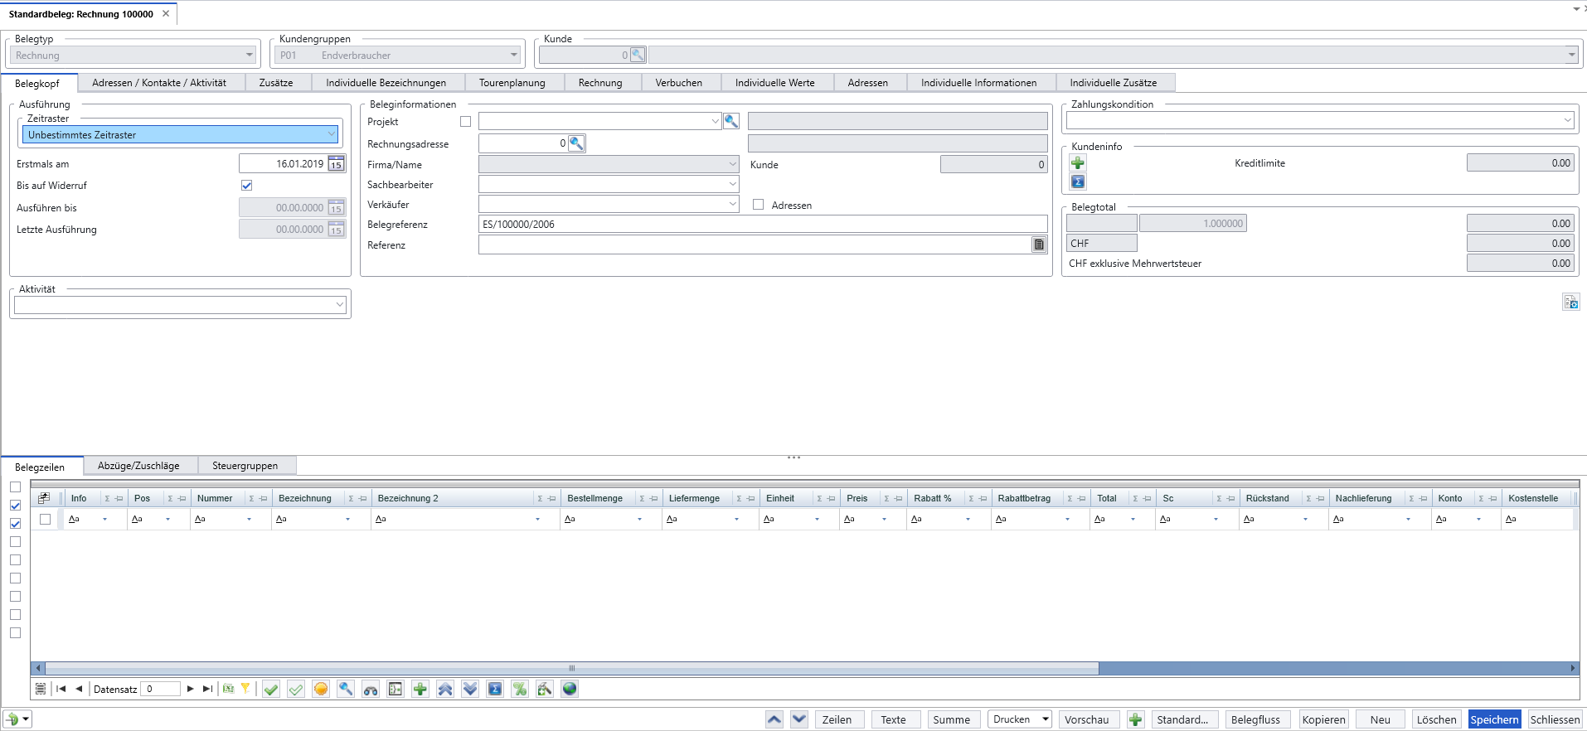The width and height of the screenshot is (1587, 731).
Task: Open the Sachbearbeiter dropdown
Action: click(x=733, y=184)
